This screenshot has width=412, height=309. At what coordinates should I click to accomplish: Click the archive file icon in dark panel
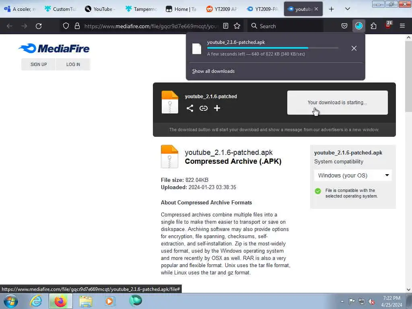(170, 102)
